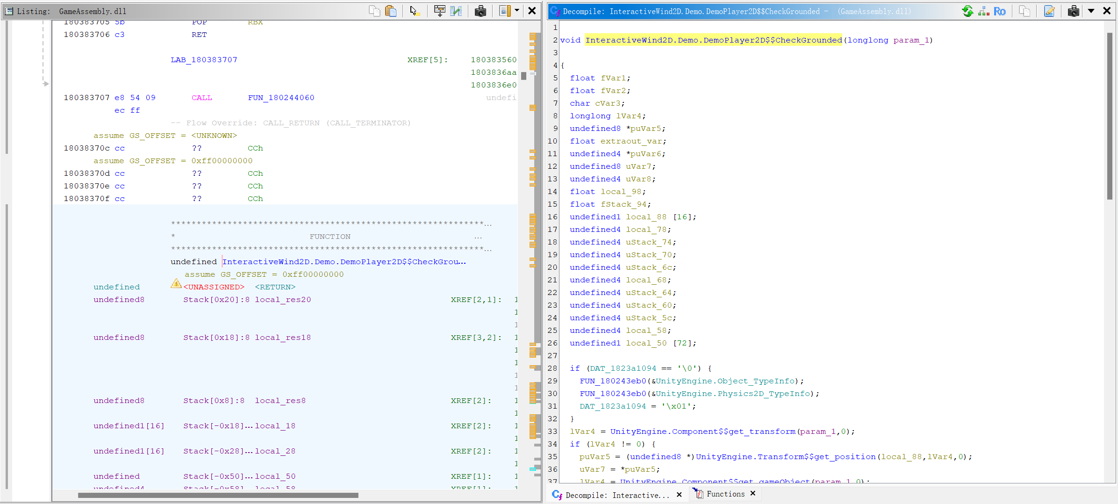This screenshot has width=1118, height=504.
Task: Select variable extraout_var declaration
Action: coord(631,141)
